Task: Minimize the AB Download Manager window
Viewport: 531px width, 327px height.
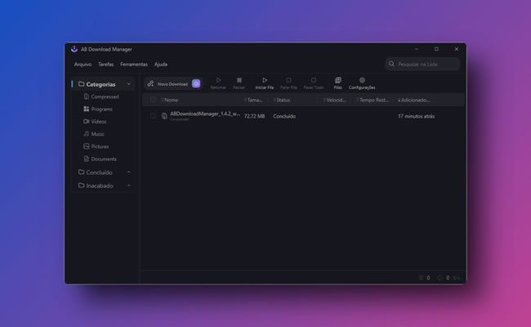Action: point(417,49)
